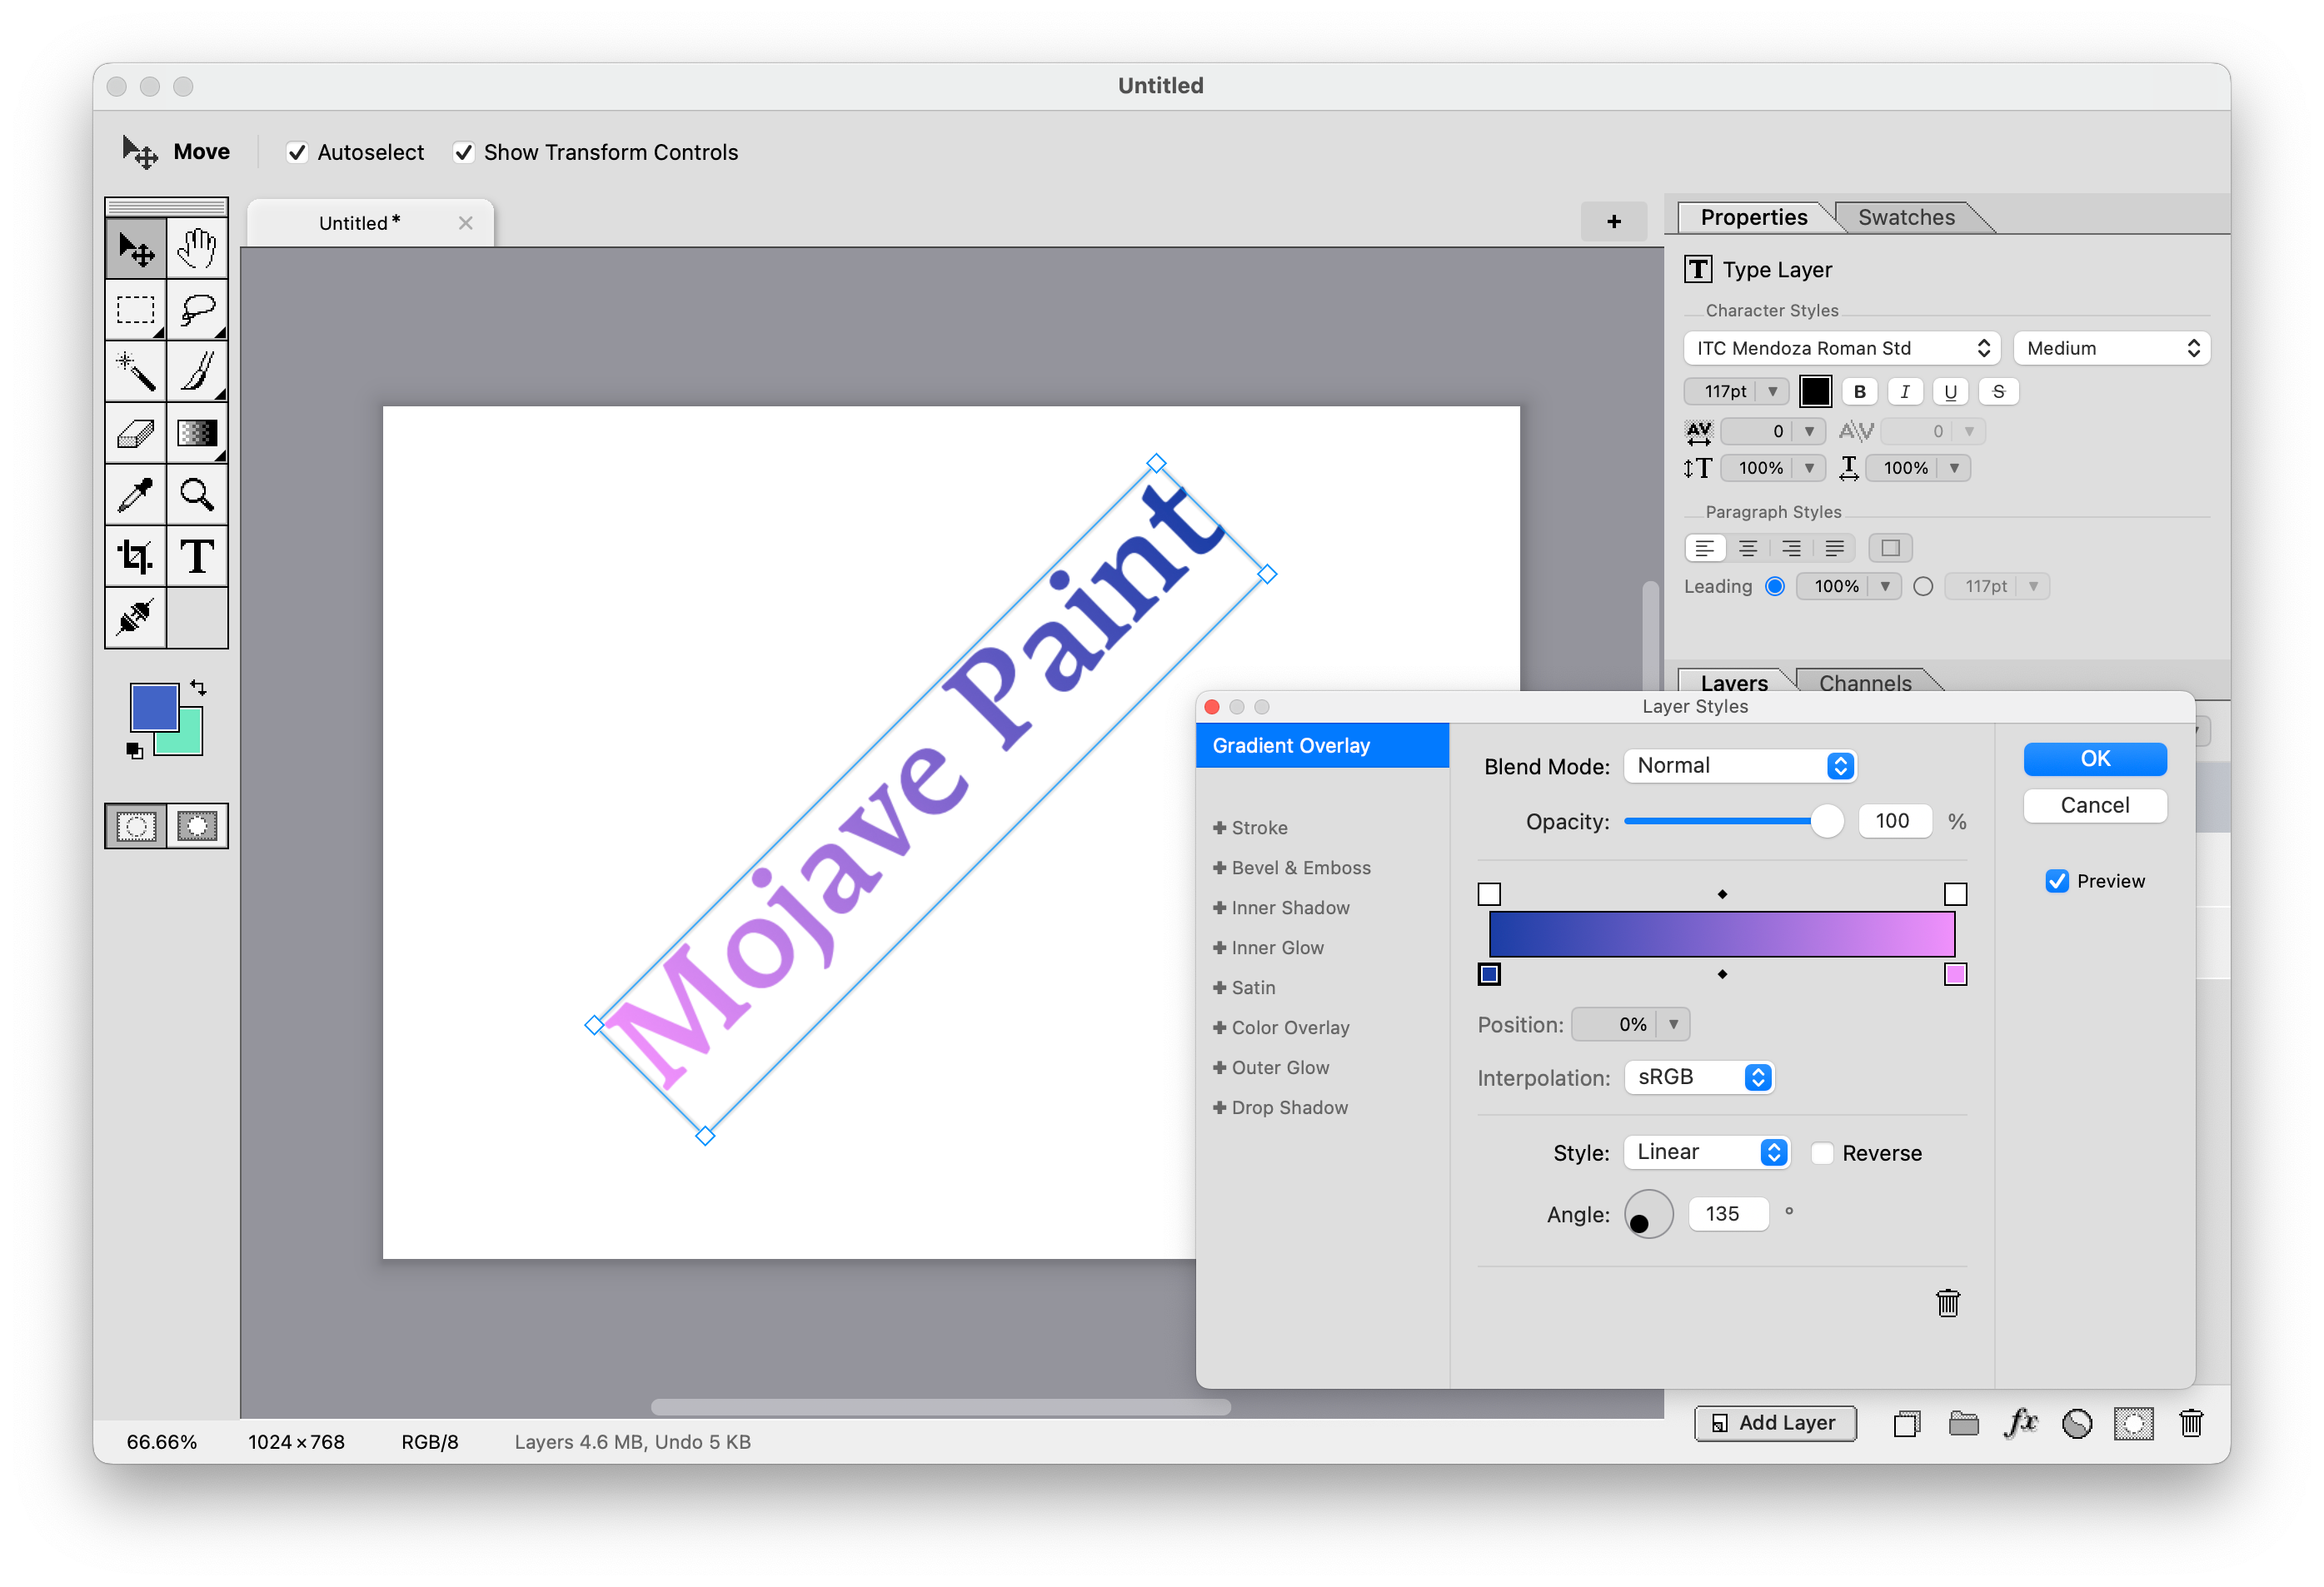2324x1587 pixels.
Task: Switch to the Swatches tab
Action: pos(1906,218)
